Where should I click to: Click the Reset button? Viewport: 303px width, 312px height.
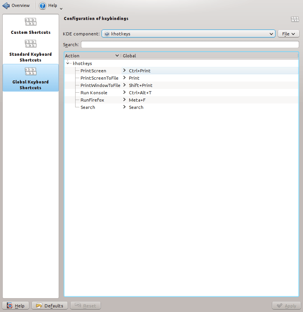[86, 305]
